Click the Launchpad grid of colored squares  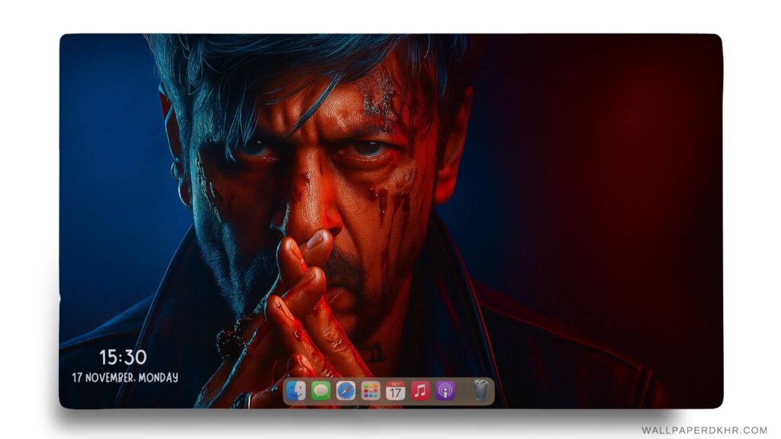[370, 391]
